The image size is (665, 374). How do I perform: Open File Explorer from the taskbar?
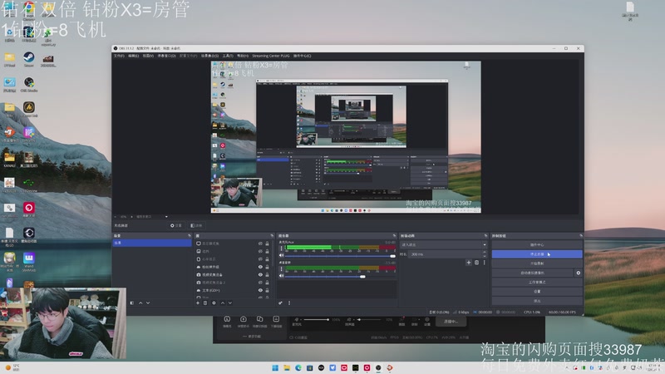[287, 367]
